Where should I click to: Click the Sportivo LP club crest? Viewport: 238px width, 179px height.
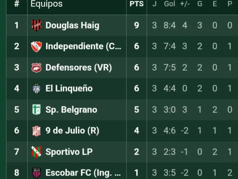pos(36,152)
